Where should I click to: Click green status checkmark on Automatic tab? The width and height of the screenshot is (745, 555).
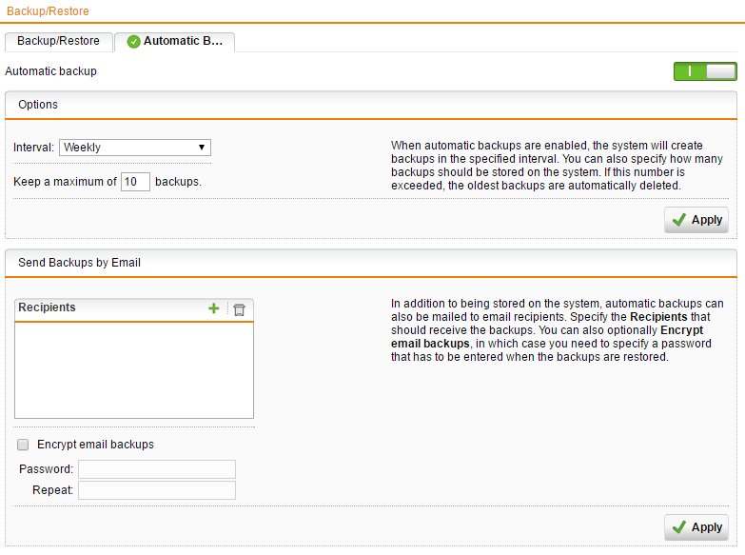tap(134, 42)
